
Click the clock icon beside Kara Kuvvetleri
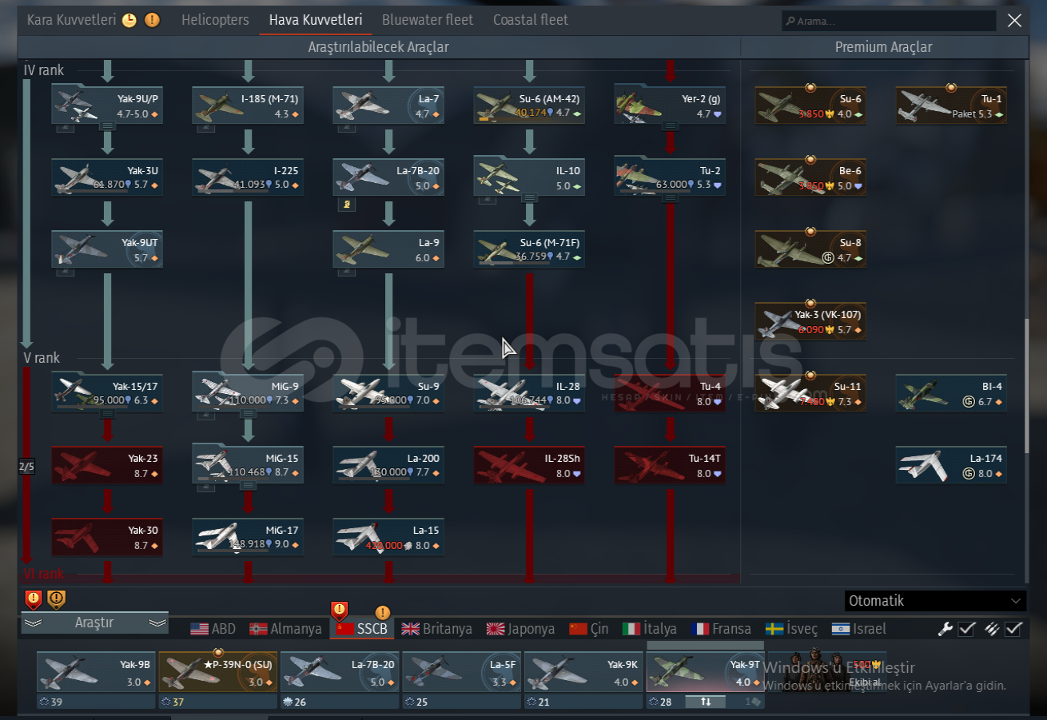click(x=129, y=20)
